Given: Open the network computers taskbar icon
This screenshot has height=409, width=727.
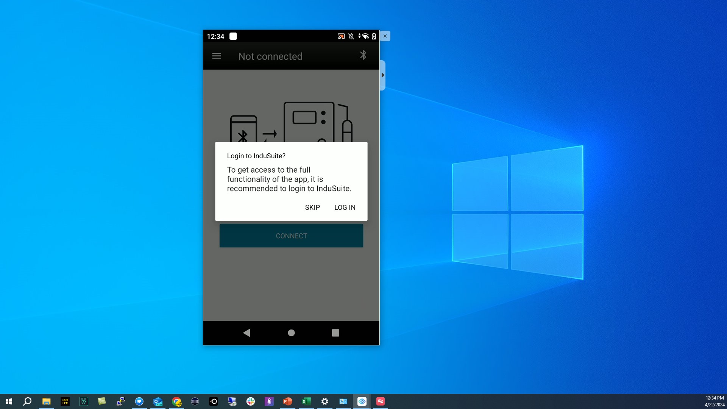Looking at the screenshot, I should click(120, 401).
